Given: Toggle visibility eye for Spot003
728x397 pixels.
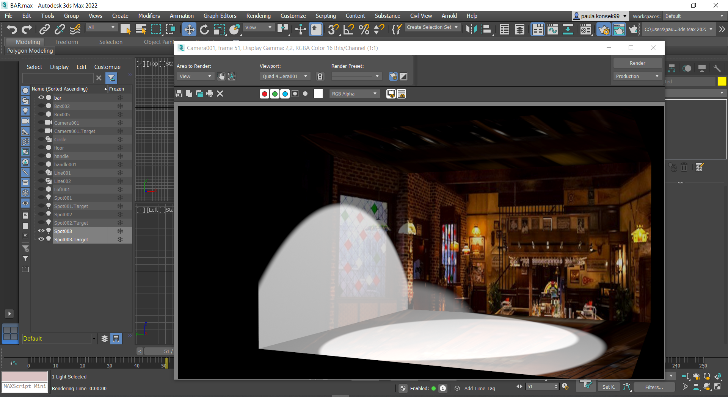Looking at the screenshot, I should (x=41, y=231).
